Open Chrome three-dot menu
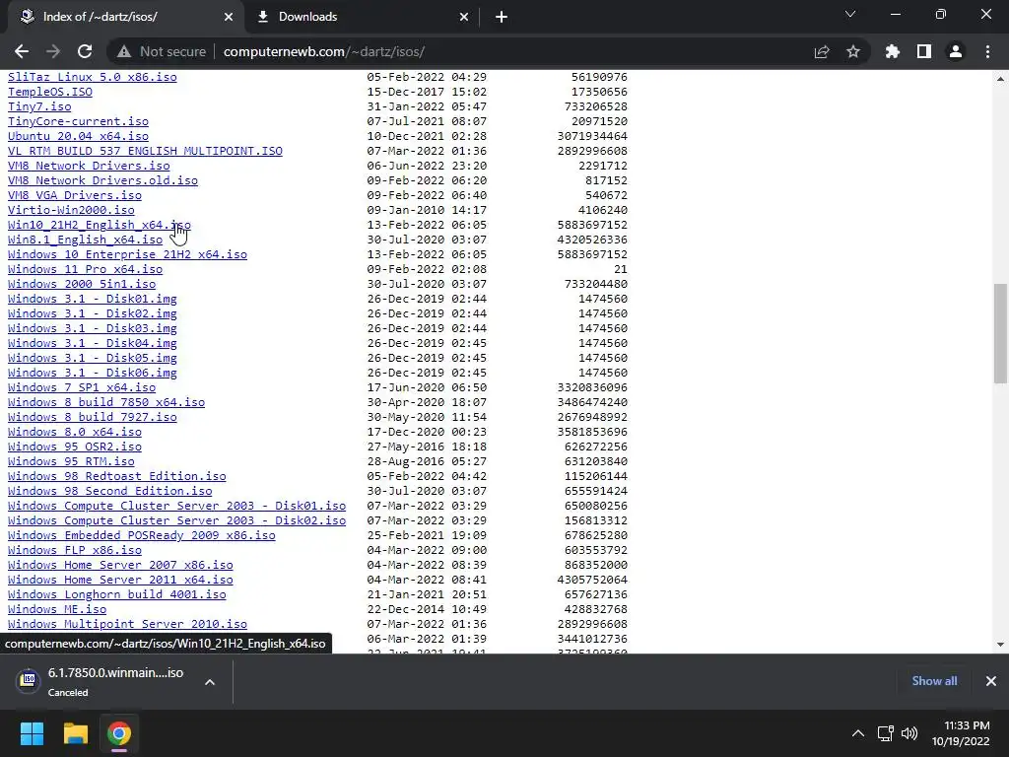This screenshot has width=1009, height=757. coord(987,51)
